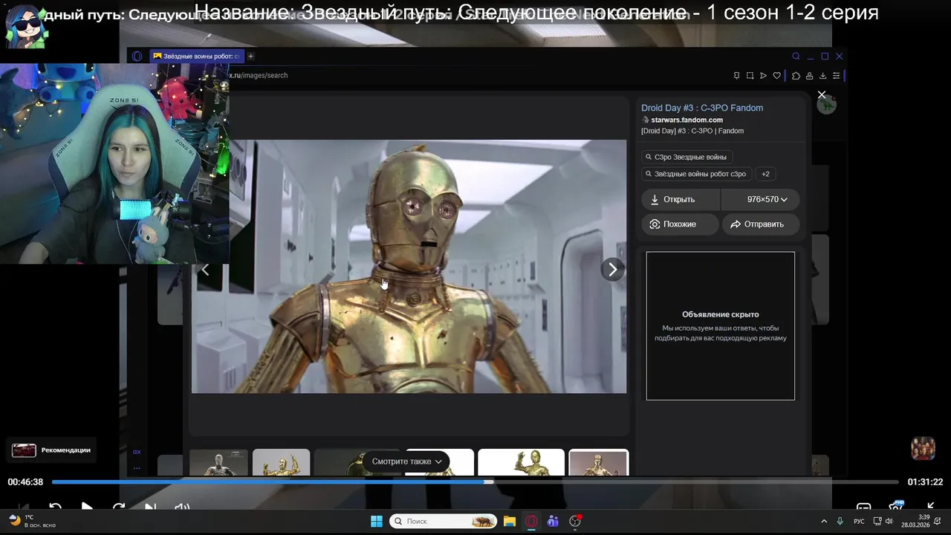Open File Explorer from the taskbar
Image resolution: width=951 pixels, height=535 pixels.
pos(510,521)
